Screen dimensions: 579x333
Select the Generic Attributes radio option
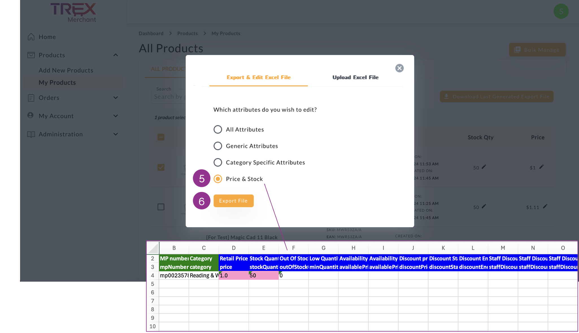pos(218,146)
